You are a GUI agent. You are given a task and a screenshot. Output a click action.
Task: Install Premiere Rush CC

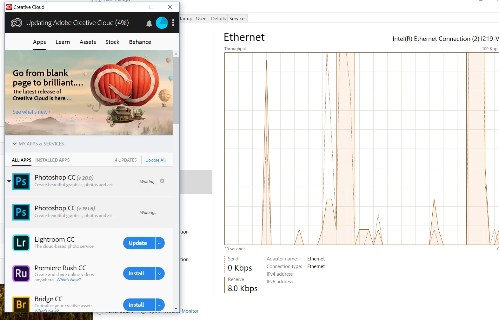139,273
